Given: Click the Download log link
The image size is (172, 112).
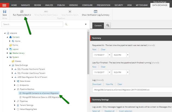Looking at the screenshot, I should coord(97,84).
